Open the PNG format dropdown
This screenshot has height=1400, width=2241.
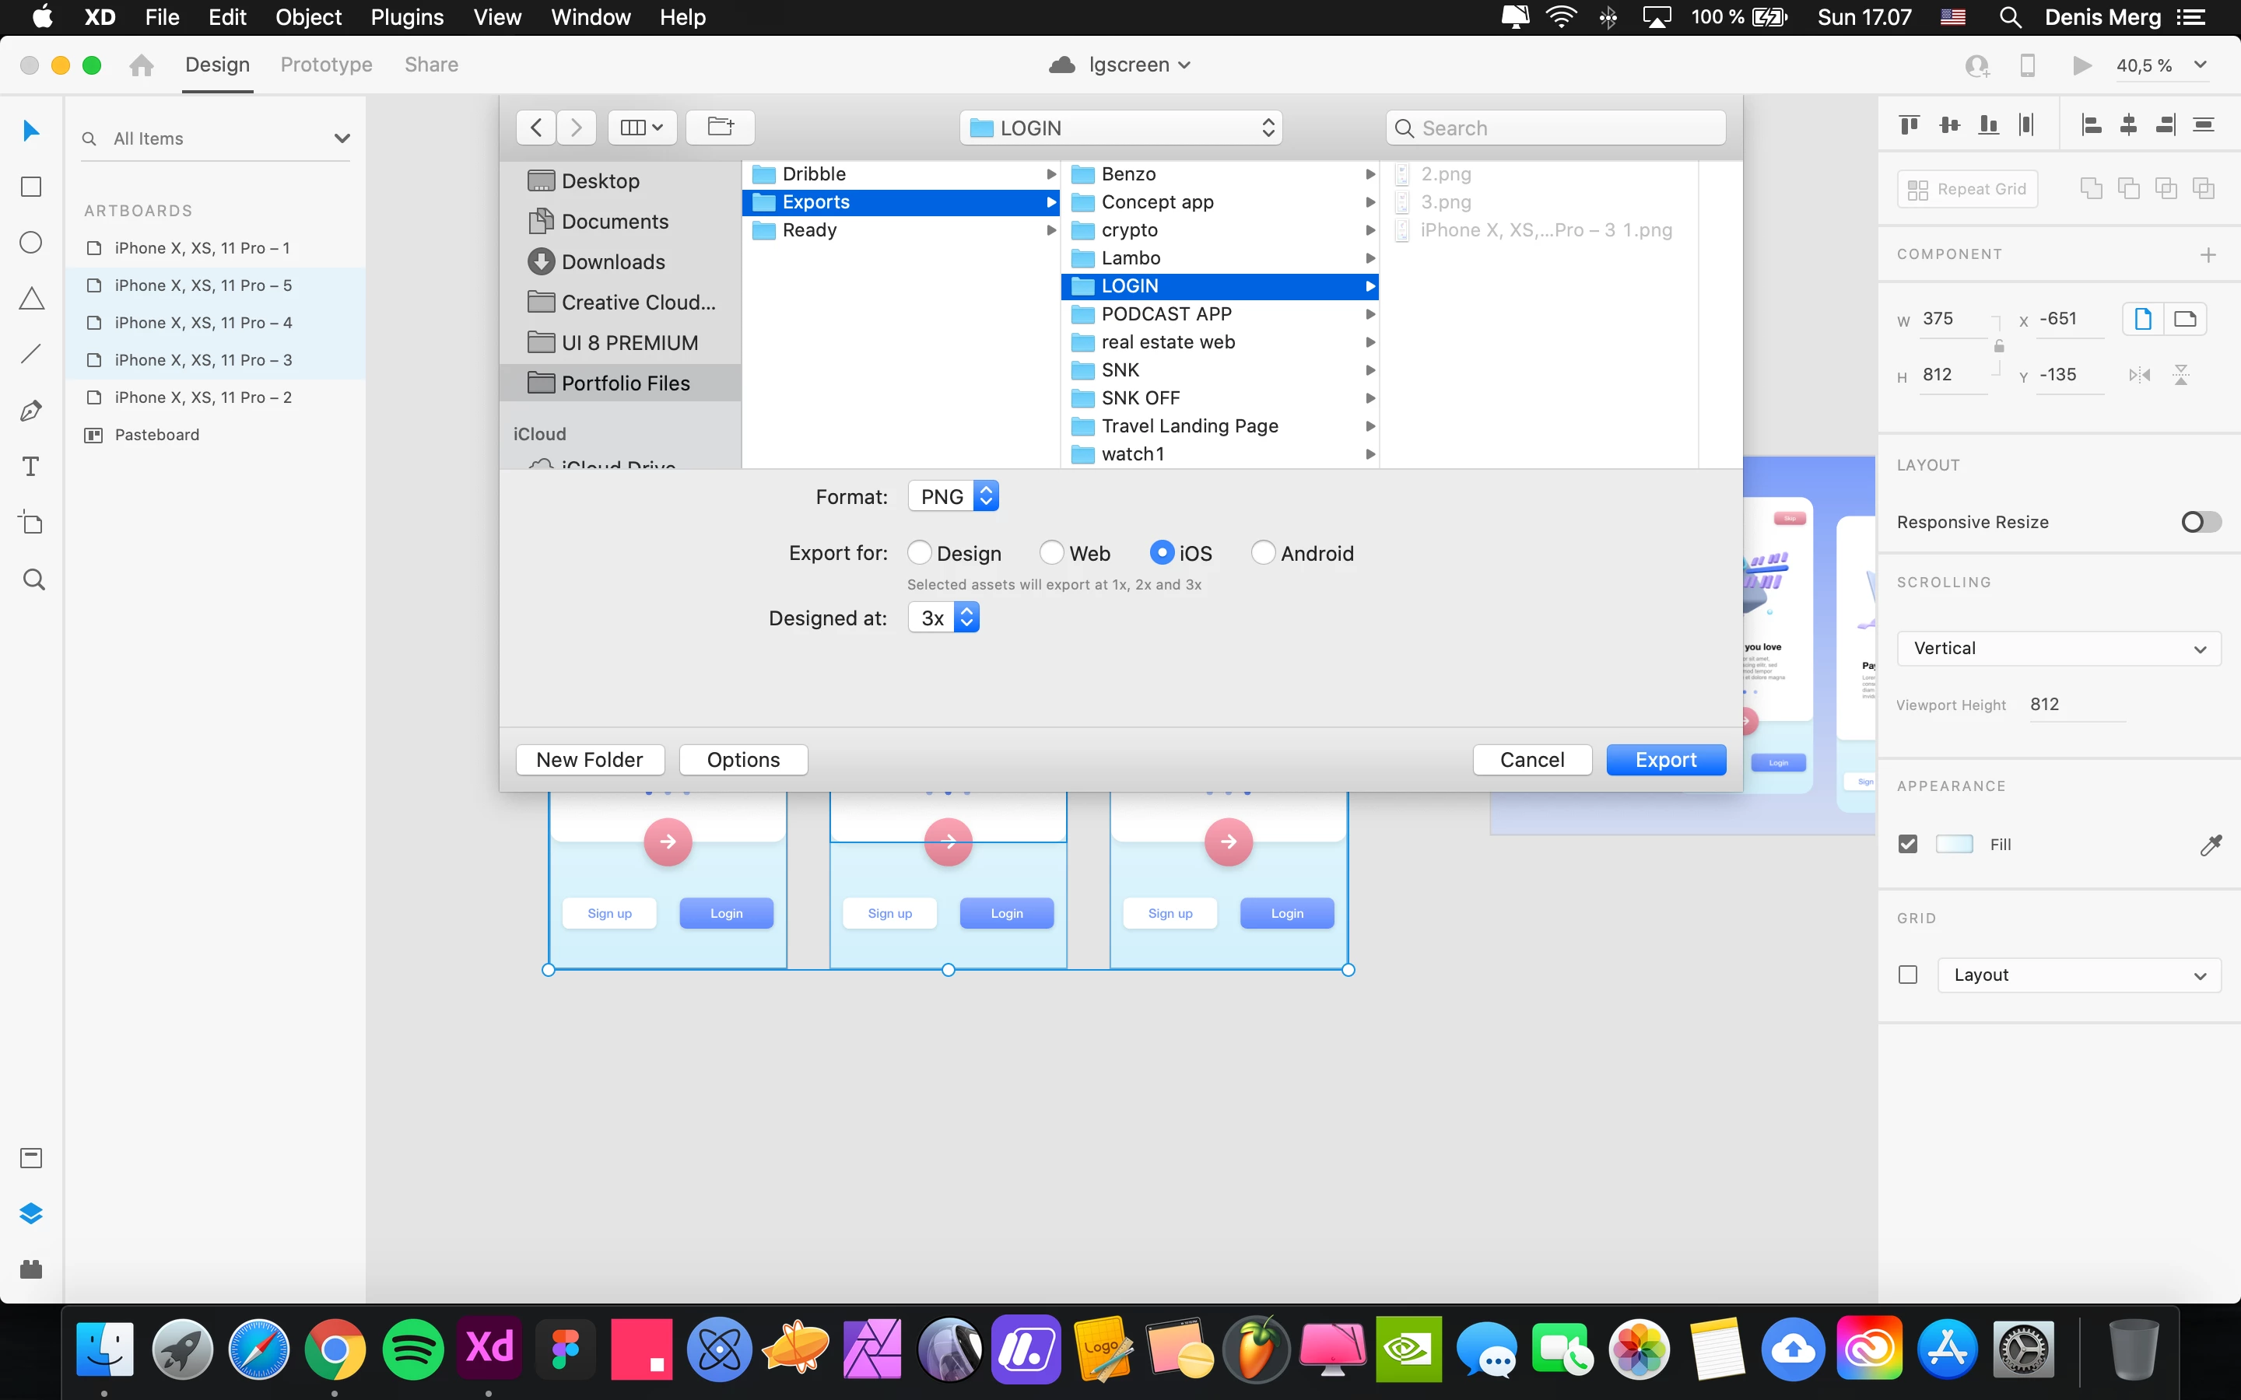tap(953, 497)
